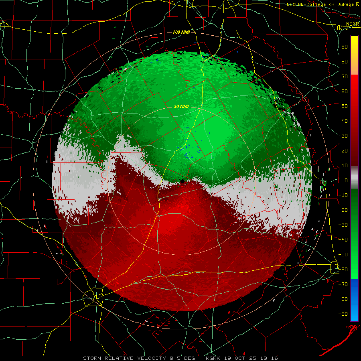Click the blue color bar segment
361x361 pixels.
[x=354, y=300]
